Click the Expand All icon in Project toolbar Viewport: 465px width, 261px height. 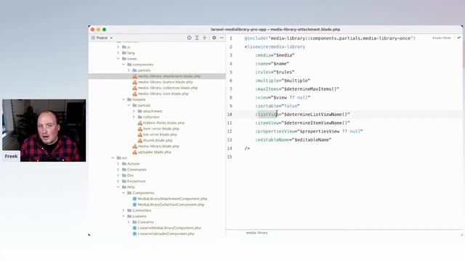(x=197, y=38)
